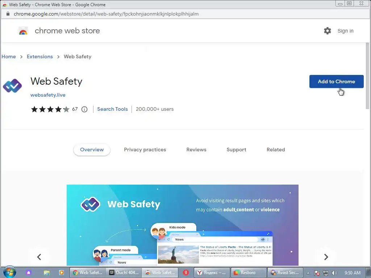Click Action Center flag tray icon
This screenshot has width=371, height=278.
coord(317,273)
